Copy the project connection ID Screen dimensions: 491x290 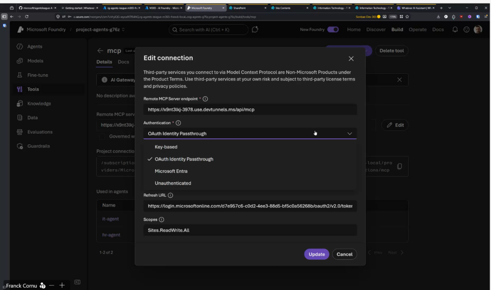pos(399,166)
